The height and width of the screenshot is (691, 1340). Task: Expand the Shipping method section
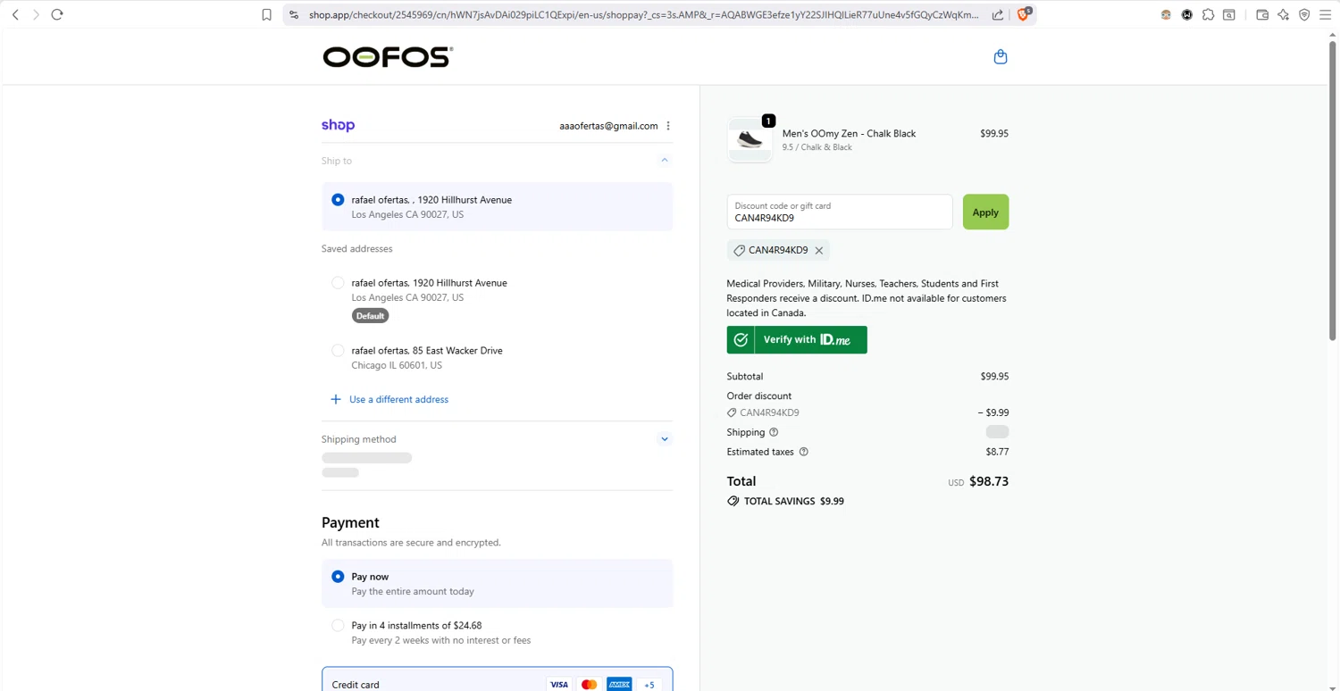(x=664, y=439)
